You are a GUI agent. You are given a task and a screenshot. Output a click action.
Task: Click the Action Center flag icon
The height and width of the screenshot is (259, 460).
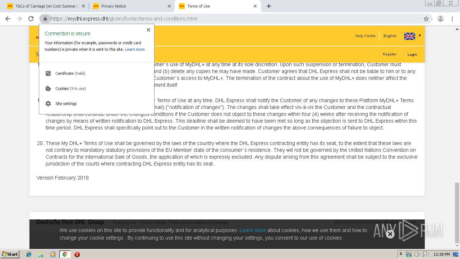426,254
